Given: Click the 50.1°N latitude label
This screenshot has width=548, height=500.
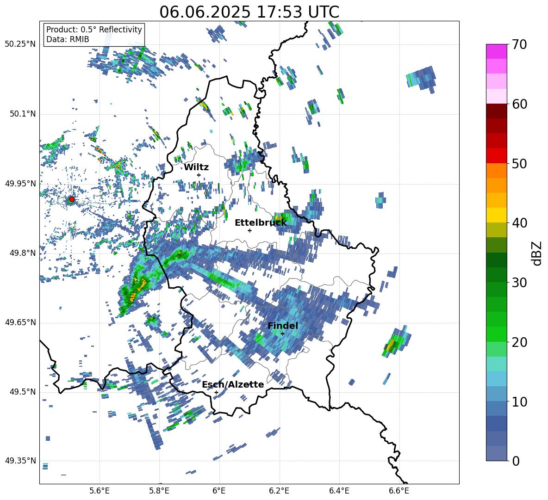Looking at the screenshot, I should tap(23, 114).
